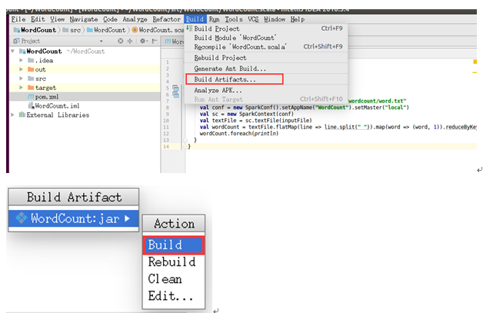The width and height of the screenshot is (493, 313).
Task: Select the target folder row
Action: (x=85, y=88)
